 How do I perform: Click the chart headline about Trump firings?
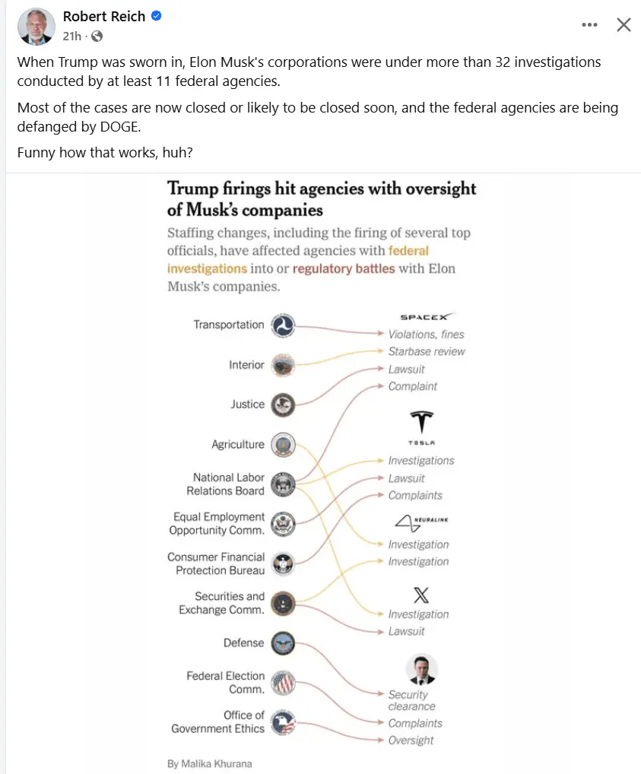pos(322,198)
